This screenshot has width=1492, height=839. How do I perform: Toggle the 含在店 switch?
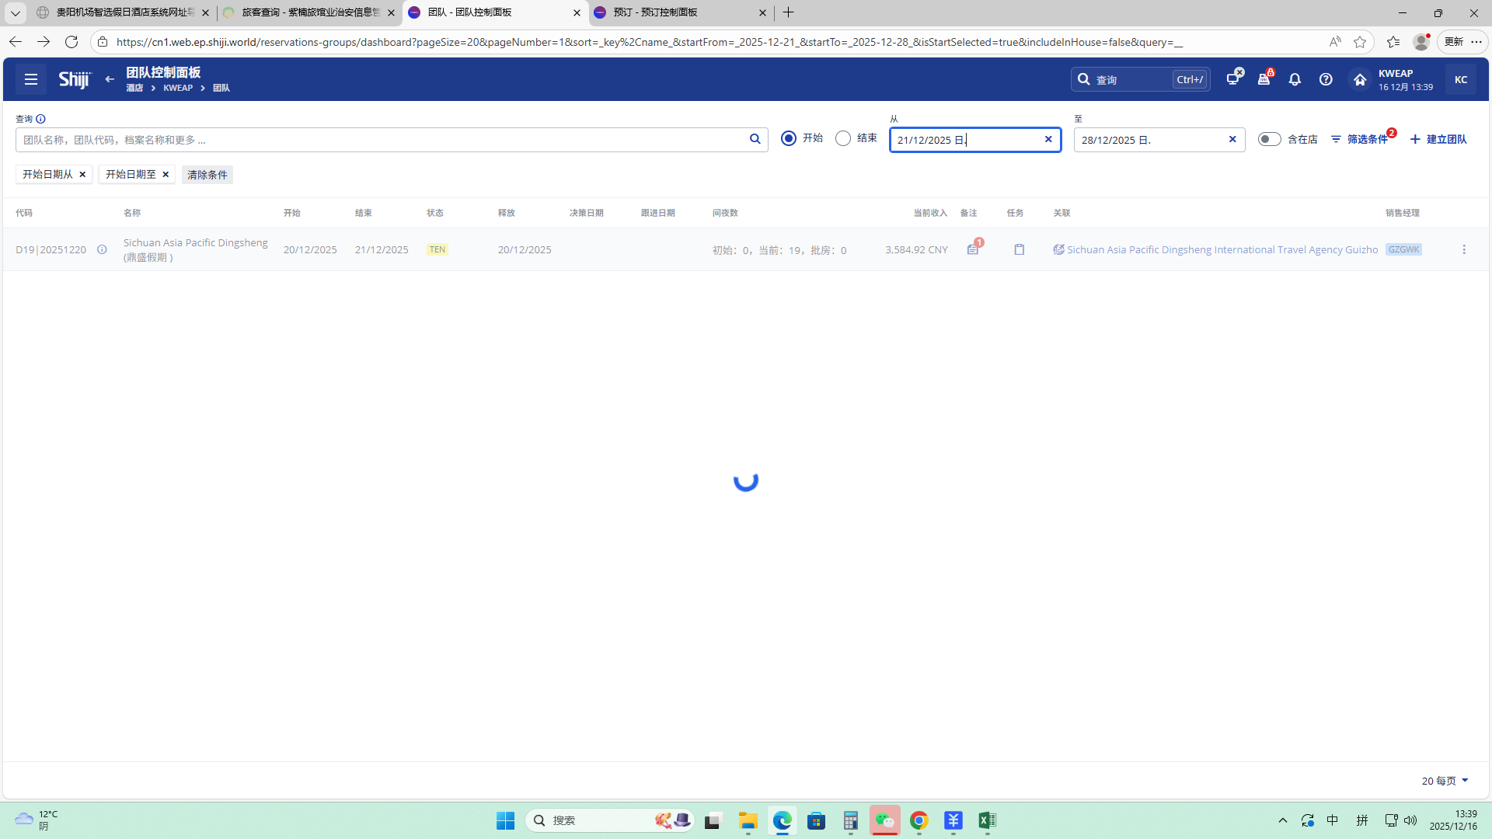click(x=1269, y=139)
